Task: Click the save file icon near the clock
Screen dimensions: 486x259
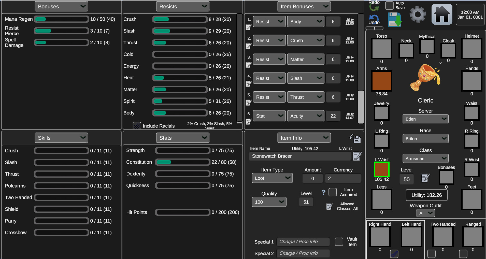Action: pos(395,20)
